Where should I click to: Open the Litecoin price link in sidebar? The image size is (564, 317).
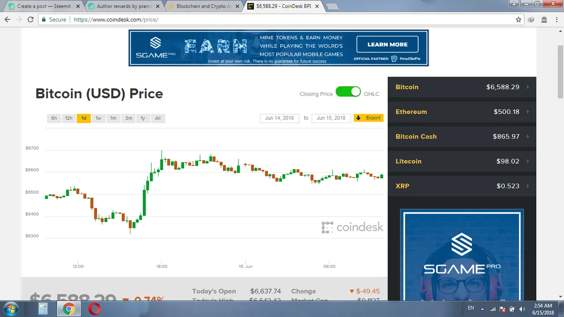408,161
